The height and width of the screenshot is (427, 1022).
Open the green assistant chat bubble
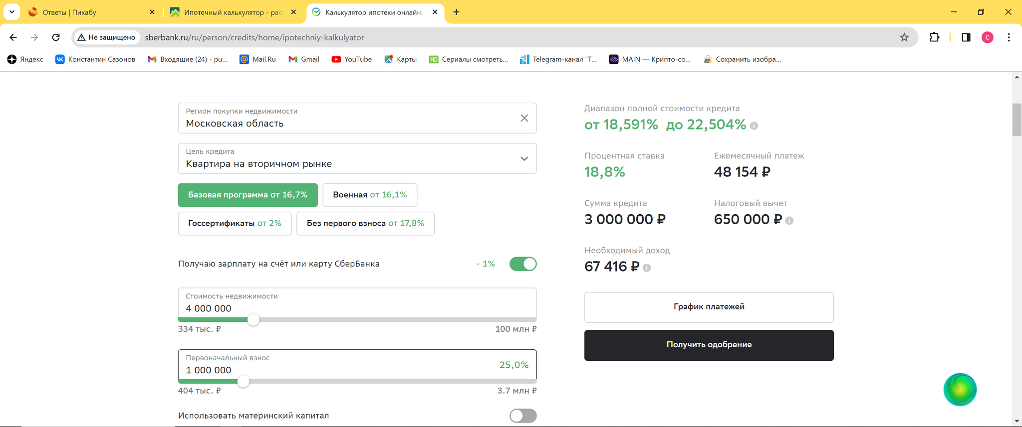(960, 390)
